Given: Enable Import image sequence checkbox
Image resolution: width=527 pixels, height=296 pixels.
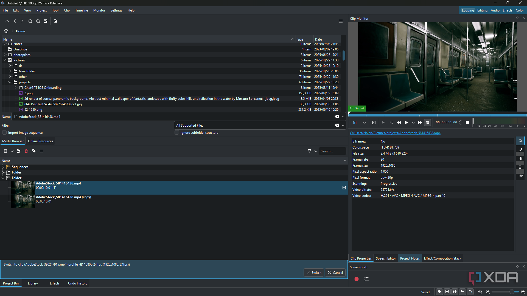Looking at the screenshot, I should (x=4, y=133).
